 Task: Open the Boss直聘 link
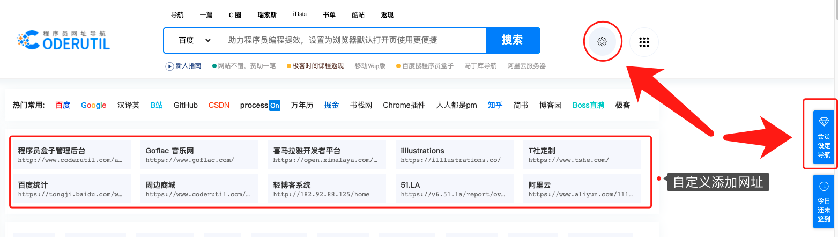588,105
